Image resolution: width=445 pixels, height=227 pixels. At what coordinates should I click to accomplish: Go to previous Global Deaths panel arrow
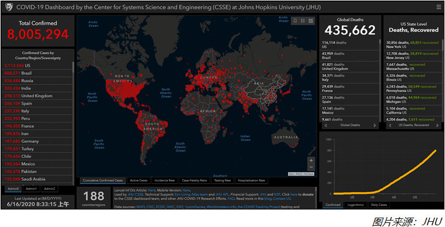pyautogui.click(x=325, y=125)
